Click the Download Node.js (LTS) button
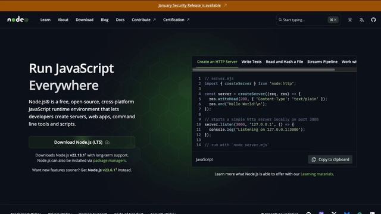Viewport: 381px width, 214px height. coord(82,142)
